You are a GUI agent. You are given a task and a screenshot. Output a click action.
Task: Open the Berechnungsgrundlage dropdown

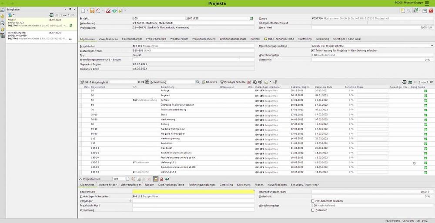[x=432, y=46]
